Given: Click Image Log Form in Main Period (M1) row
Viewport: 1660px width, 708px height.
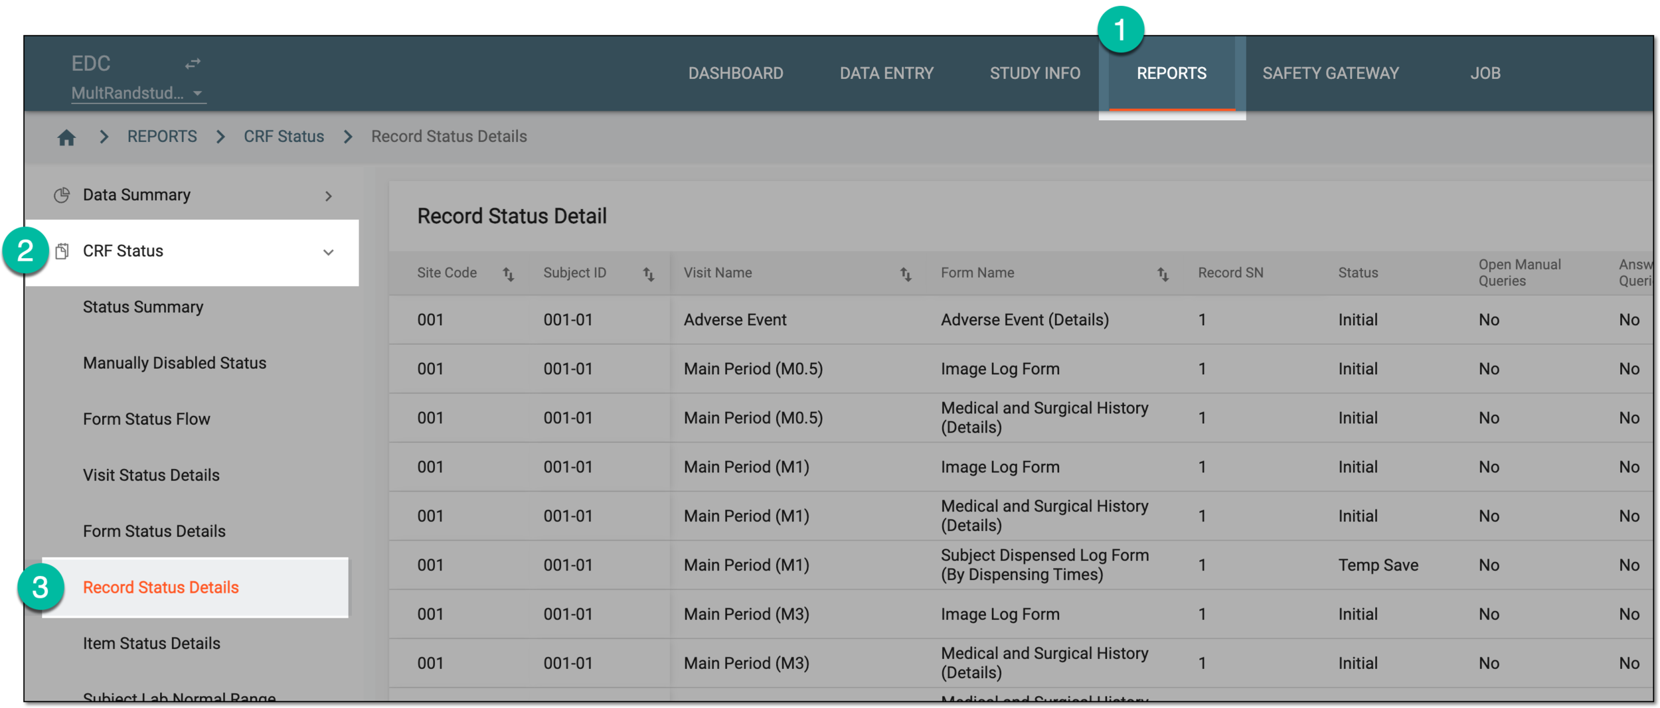Looking at the screenshot, I should coord(1000,467).
